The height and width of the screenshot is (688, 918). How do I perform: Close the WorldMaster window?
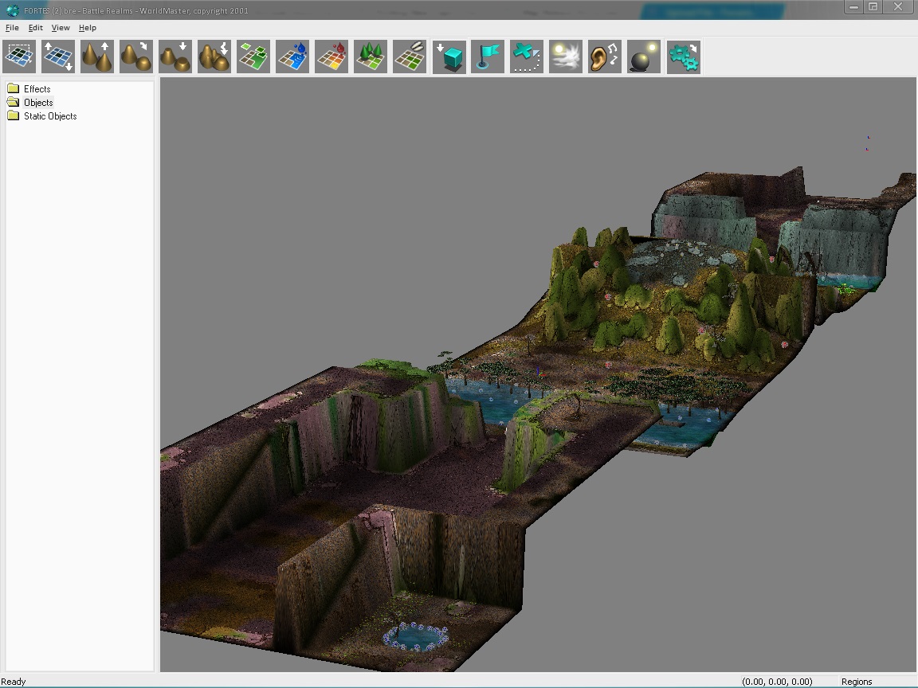897,7
